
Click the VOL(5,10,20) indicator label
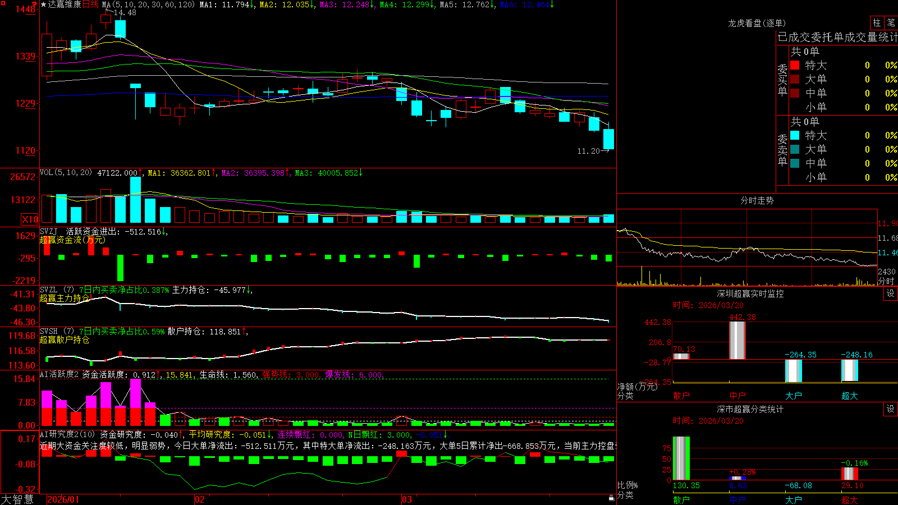(66, 172)
